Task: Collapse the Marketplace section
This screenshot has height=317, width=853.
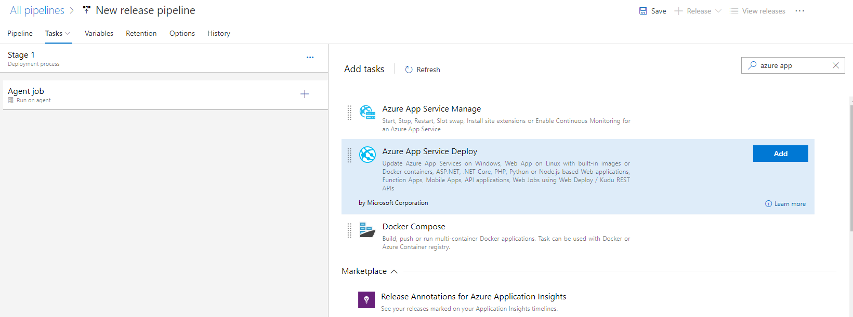Action: (x=394, y=271)
